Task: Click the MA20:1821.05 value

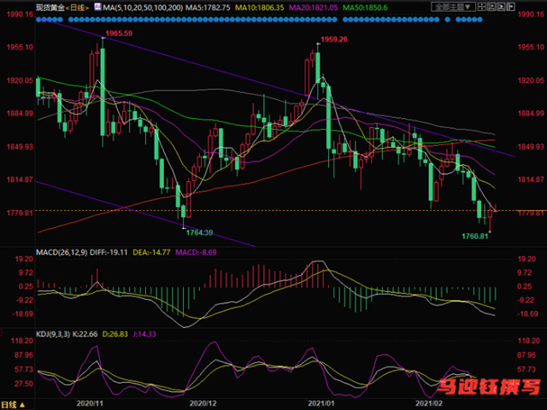Action: (x=314, y=8)
